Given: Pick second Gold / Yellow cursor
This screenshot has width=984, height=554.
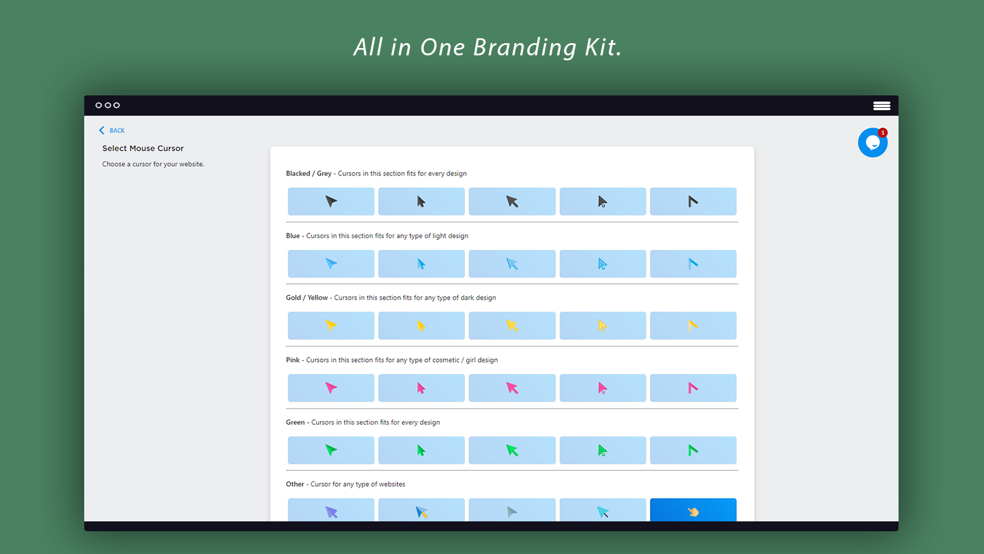Looking at the screenshot, I should pos(421,326).
